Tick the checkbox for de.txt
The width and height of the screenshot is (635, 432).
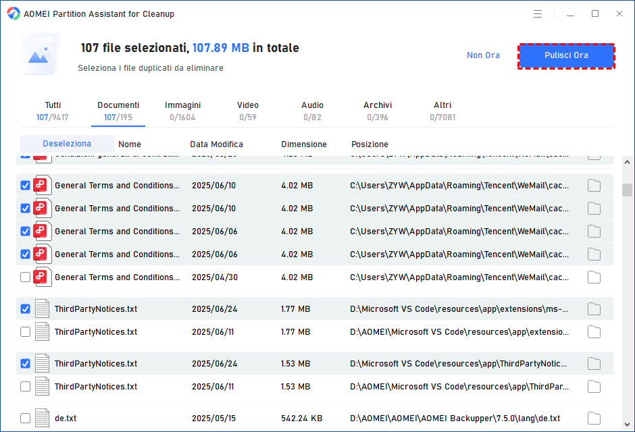point(26,418)
